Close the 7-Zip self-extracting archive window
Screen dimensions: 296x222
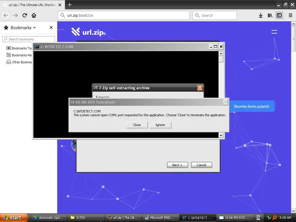(x=200, y=88)
